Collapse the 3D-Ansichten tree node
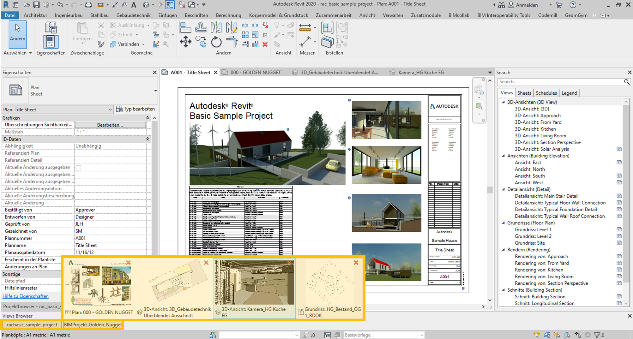Image resolution: width=633 pixels, height=339 pixels. (x=503, y=102)
